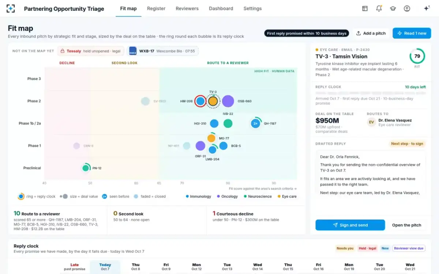
Task: Toggle the Immunology legend filter
Action: click(x=199, y=197)
